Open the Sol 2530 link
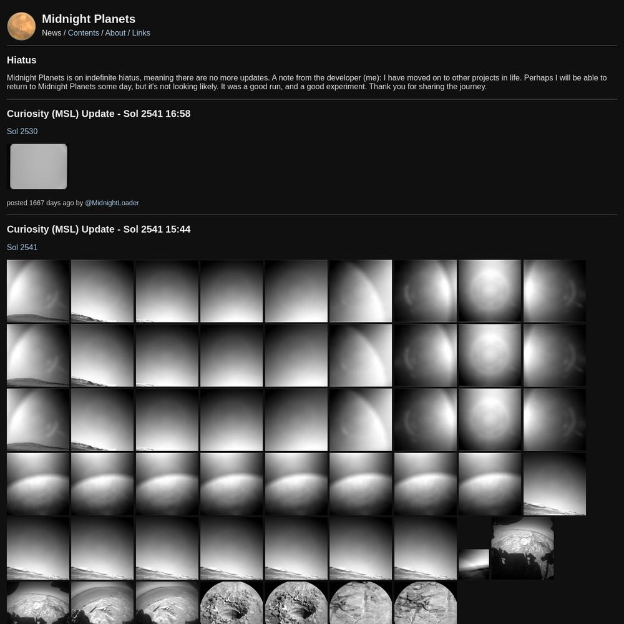This screenshot has width=624, height=624. point(22,131)
